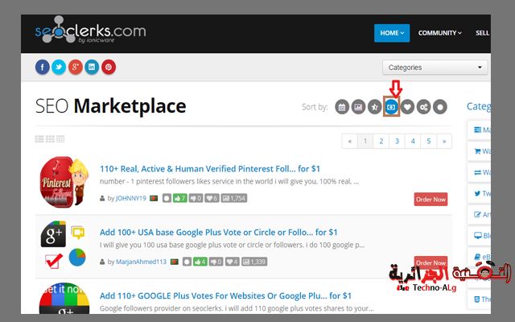
Task: Switch to small grid view icon
Action: [60, 139]
